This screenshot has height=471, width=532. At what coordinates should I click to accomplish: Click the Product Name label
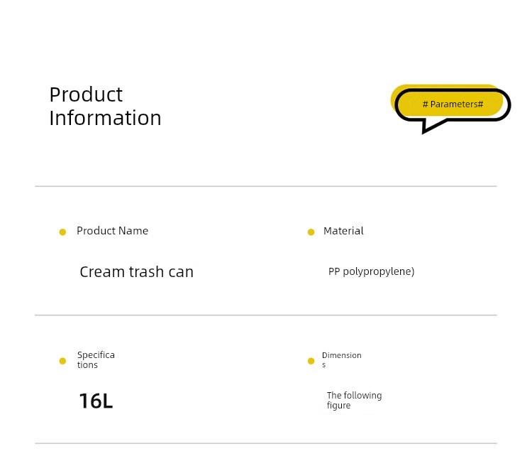click(x=112, y=231)
